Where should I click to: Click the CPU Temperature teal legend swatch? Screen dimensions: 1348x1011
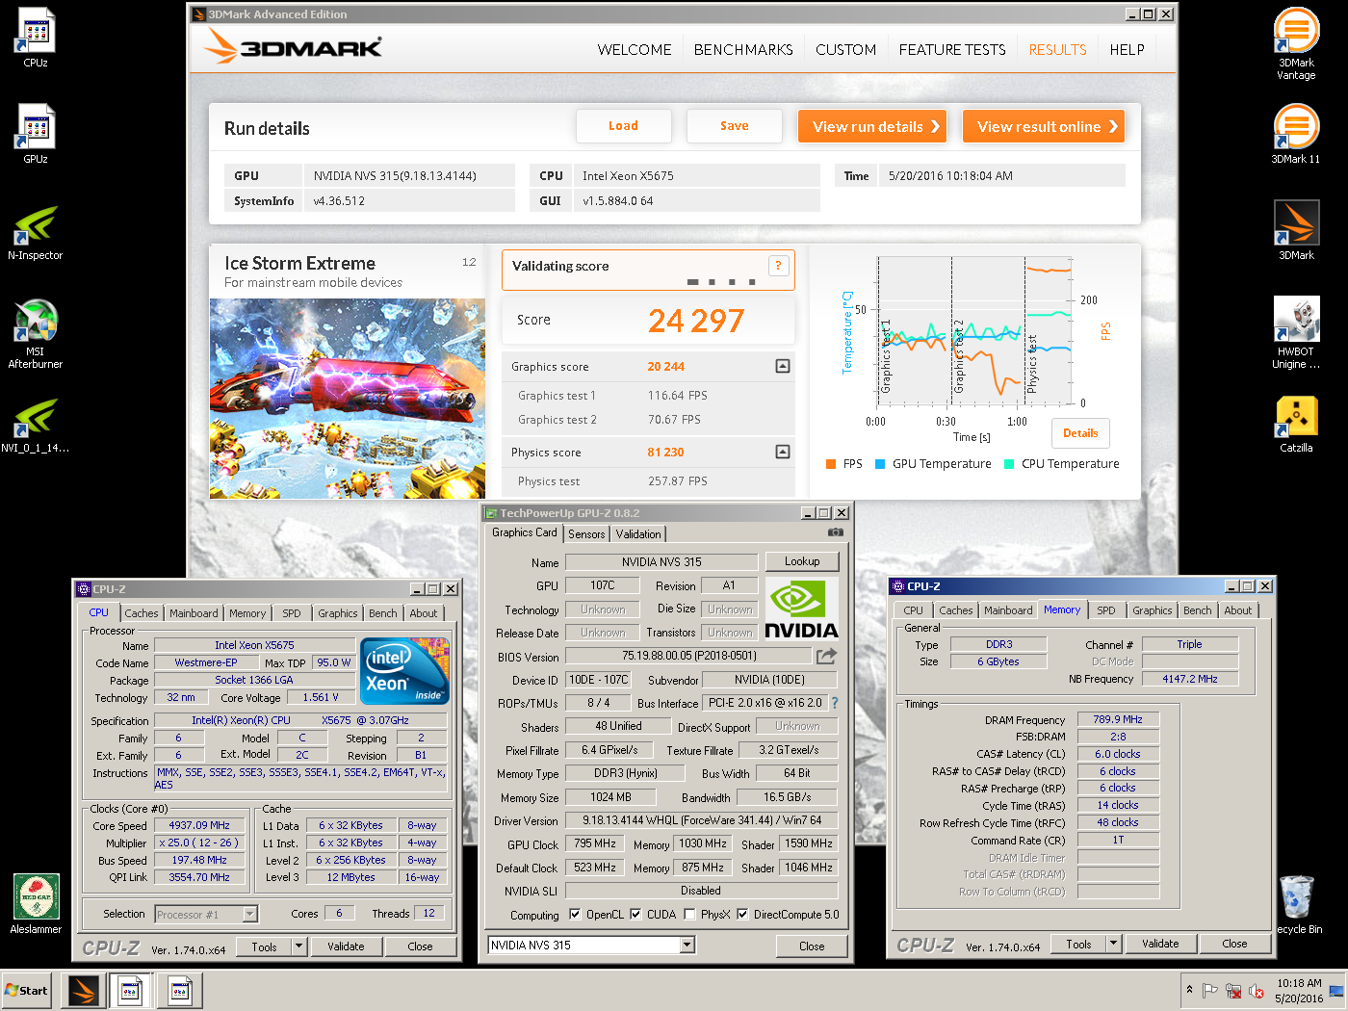pyautogui.click(x=1009, y=464)
